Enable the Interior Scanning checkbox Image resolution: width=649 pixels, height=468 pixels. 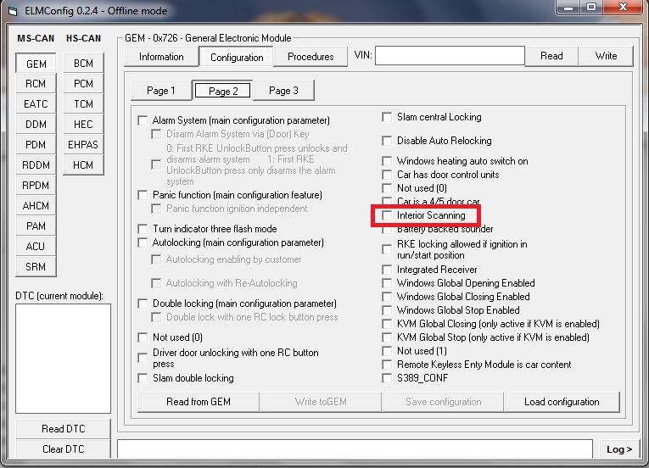coord(388,215)
